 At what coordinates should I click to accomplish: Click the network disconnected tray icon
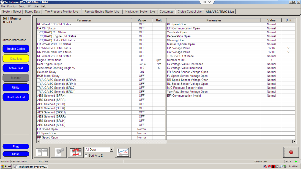tap(265, 167)
